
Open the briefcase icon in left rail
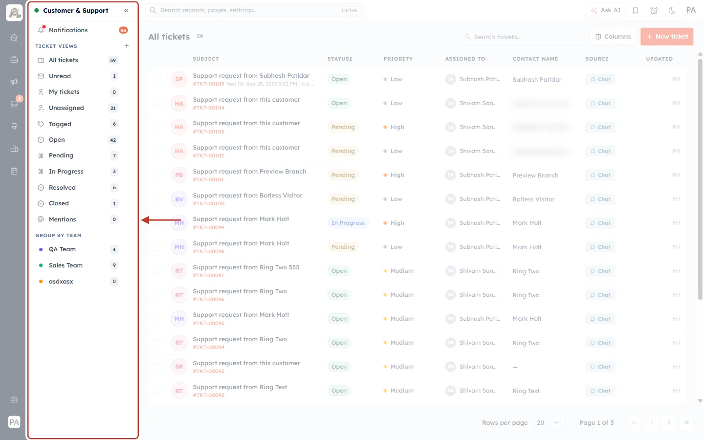(14, 60)
